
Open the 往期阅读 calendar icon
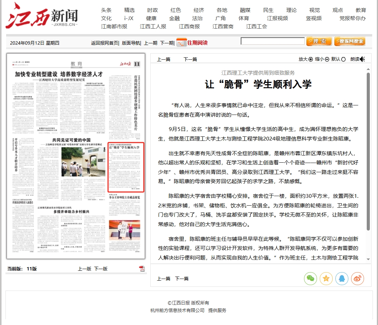181,43
